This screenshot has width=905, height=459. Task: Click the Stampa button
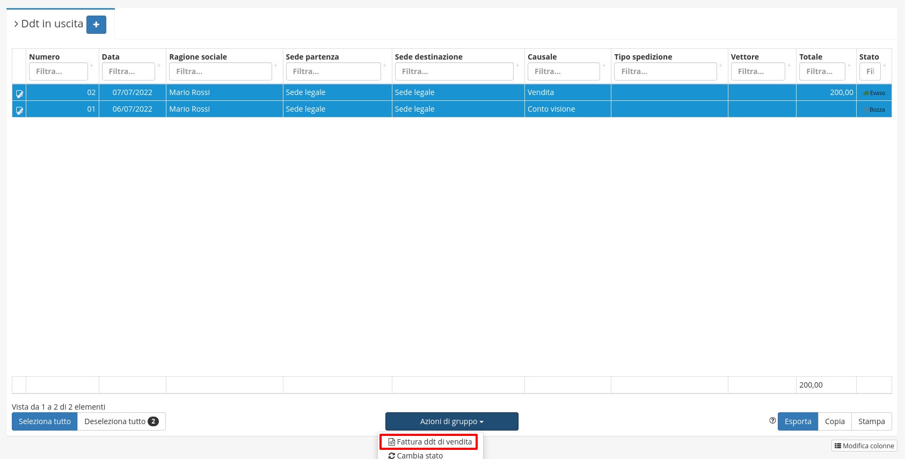[871, 421]
